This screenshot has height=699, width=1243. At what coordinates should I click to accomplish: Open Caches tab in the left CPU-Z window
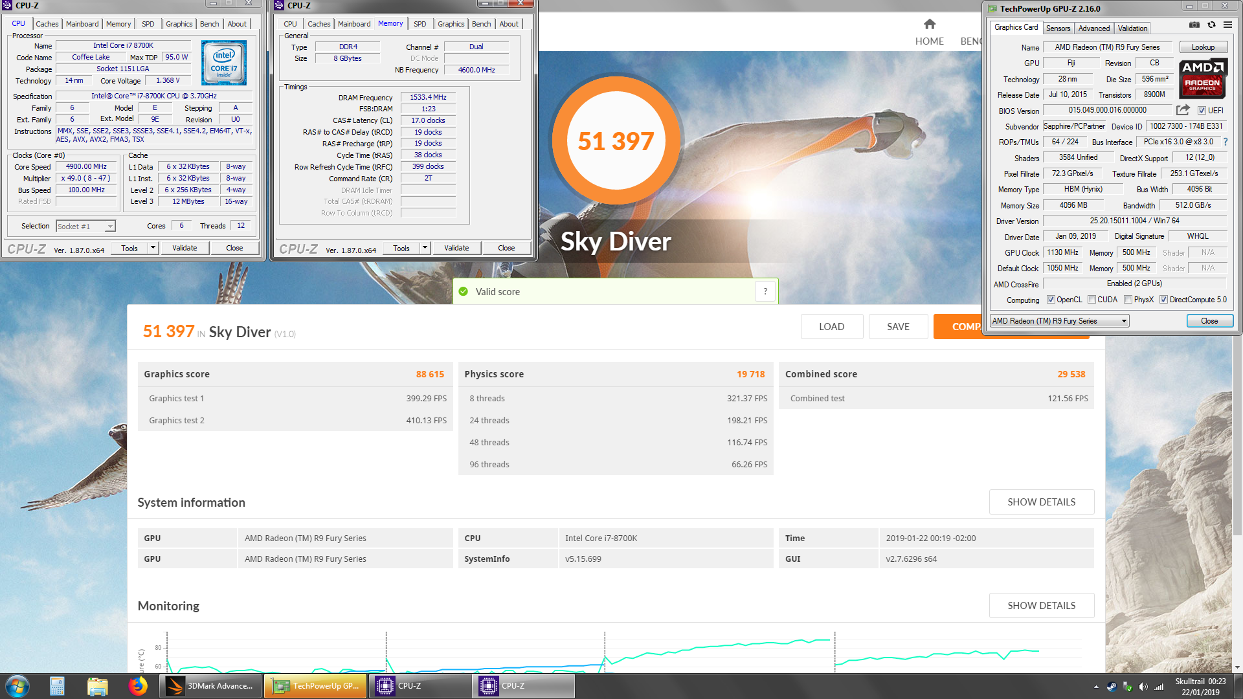pyautogui.click(x=47, y=24)
